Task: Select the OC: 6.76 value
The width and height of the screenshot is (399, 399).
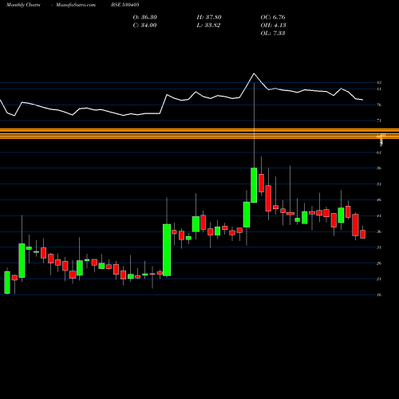Action: (273, 18)
